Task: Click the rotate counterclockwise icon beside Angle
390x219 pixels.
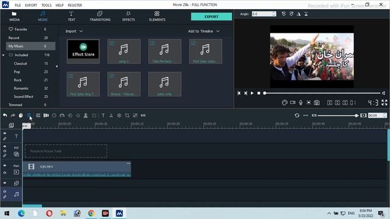Action: click(283, 14)
